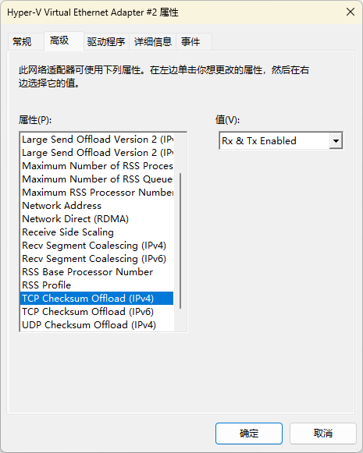Screen dimensions: 363x453
Task: Select the 高级 tab
Action: (x=59, y=41)
